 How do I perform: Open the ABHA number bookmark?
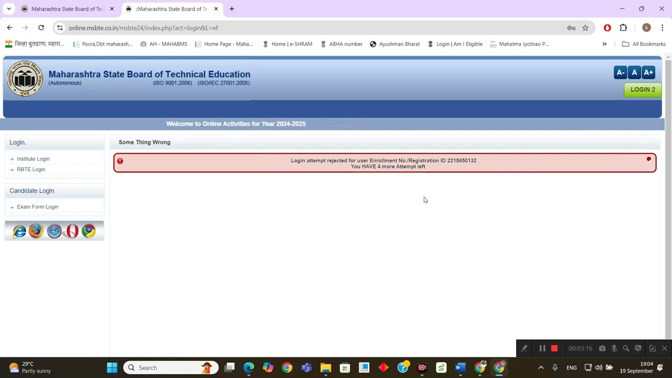click(x=341, y=44)
